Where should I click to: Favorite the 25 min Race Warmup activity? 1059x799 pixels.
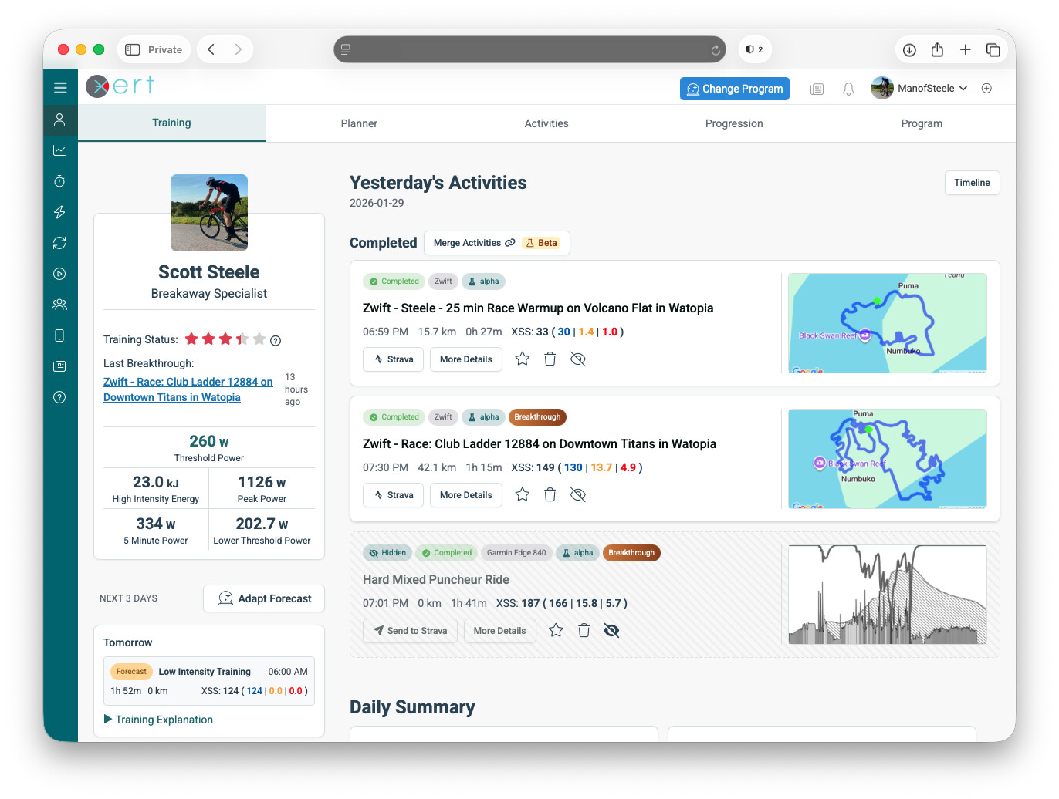[x=523, y=359]
